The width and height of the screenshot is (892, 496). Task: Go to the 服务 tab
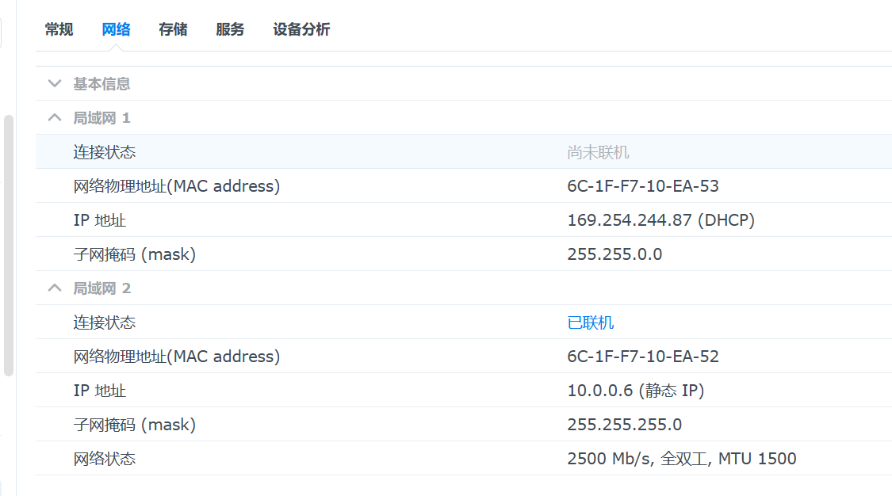[x=230, y=29]
